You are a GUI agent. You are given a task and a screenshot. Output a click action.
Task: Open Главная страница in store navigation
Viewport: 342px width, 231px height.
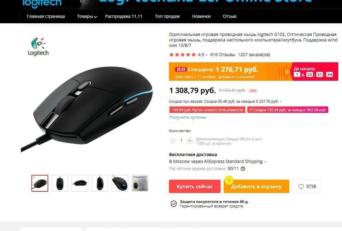click(x=46, y=16)
